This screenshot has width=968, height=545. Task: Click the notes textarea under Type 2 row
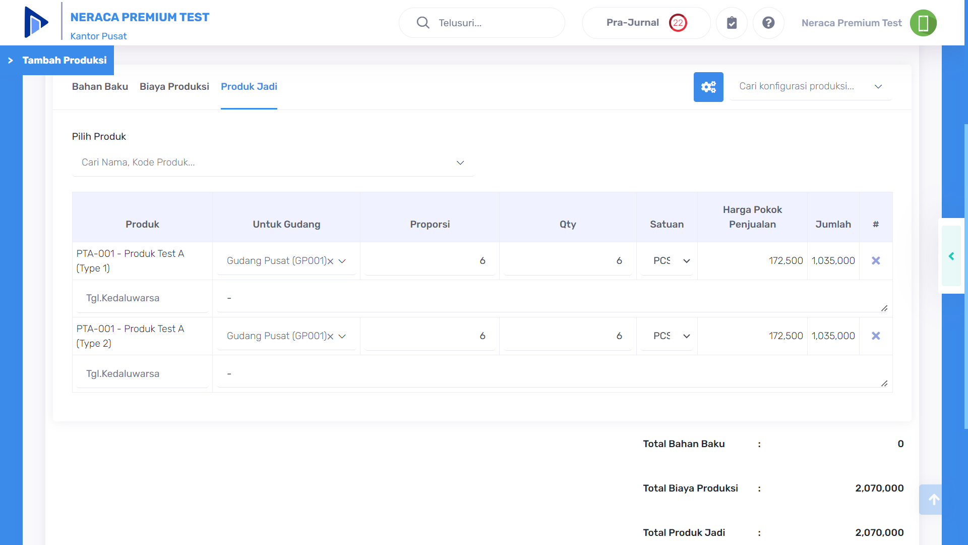click(553, 374)
